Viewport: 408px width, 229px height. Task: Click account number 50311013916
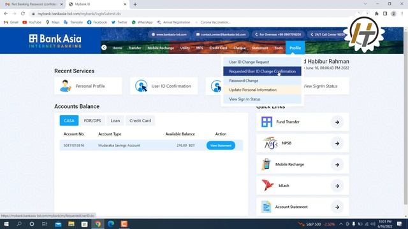tap(74, 146)
